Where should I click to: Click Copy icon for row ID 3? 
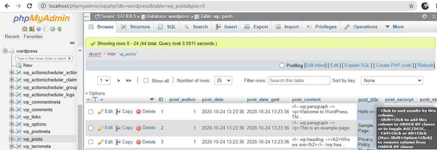click(118, 142)
